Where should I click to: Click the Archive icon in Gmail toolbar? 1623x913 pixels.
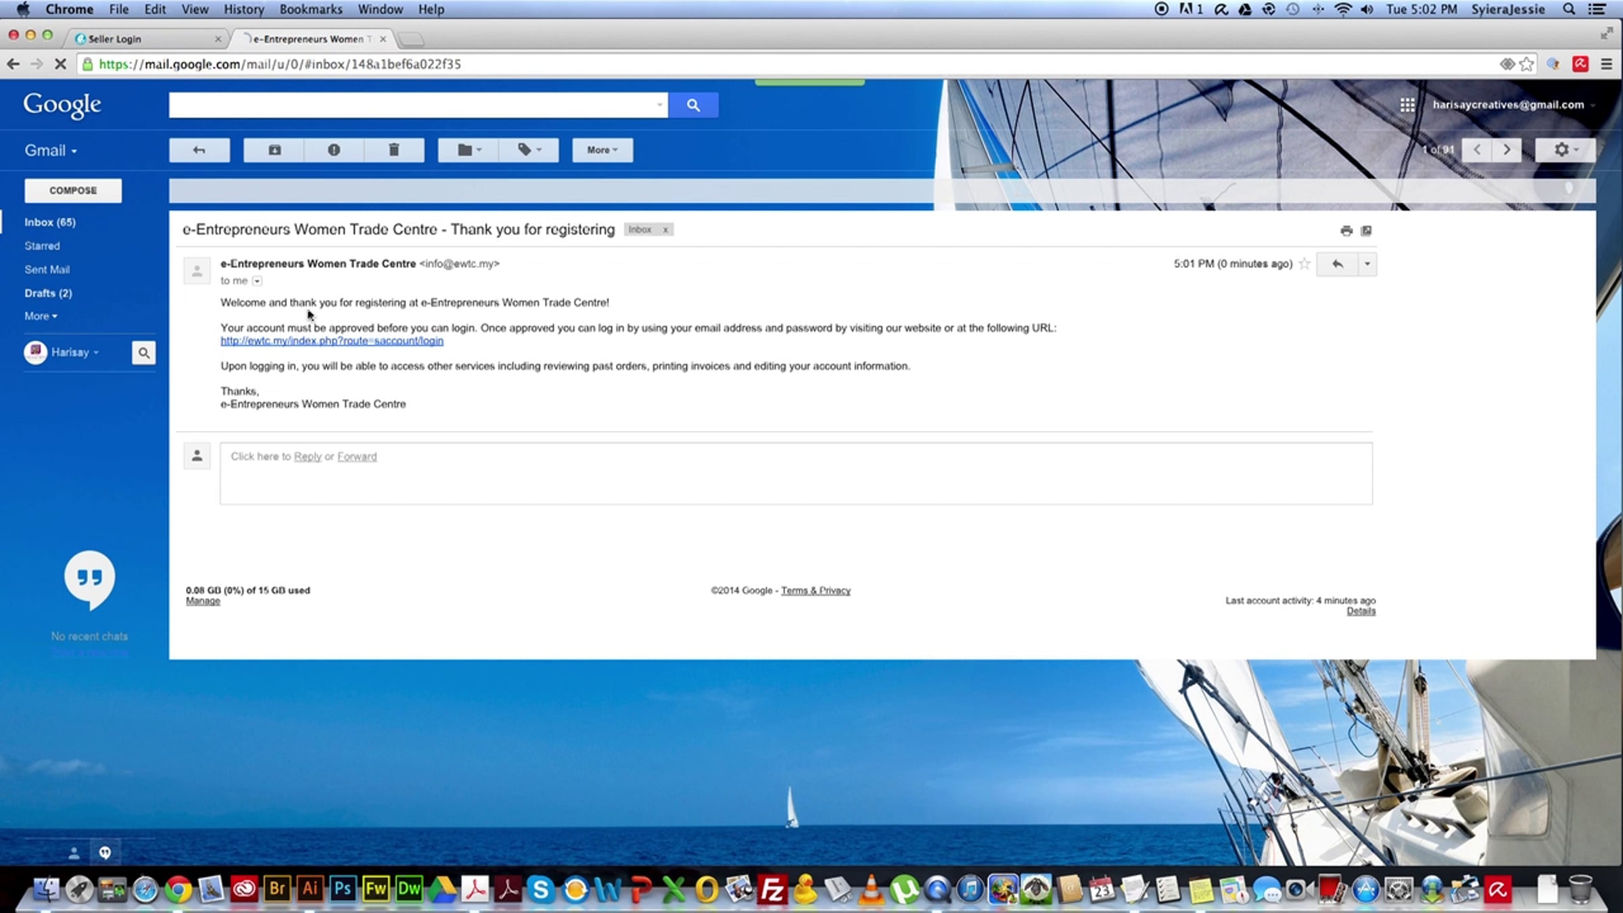pyautogui.click(x=274, y=150)
